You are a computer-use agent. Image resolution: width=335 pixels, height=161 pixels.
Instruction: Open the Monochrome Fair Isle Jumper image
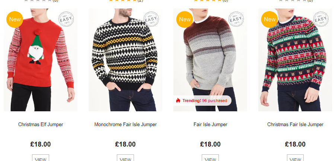125,60
